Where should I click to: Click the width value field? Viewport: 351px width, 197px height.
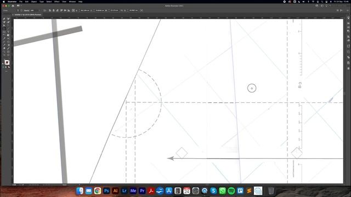pos(114,10)
